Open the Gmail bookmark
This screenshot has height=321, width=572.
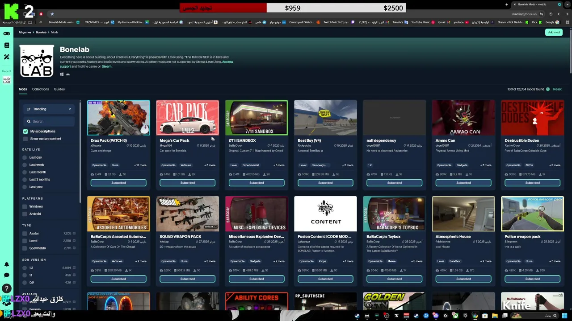443,22
